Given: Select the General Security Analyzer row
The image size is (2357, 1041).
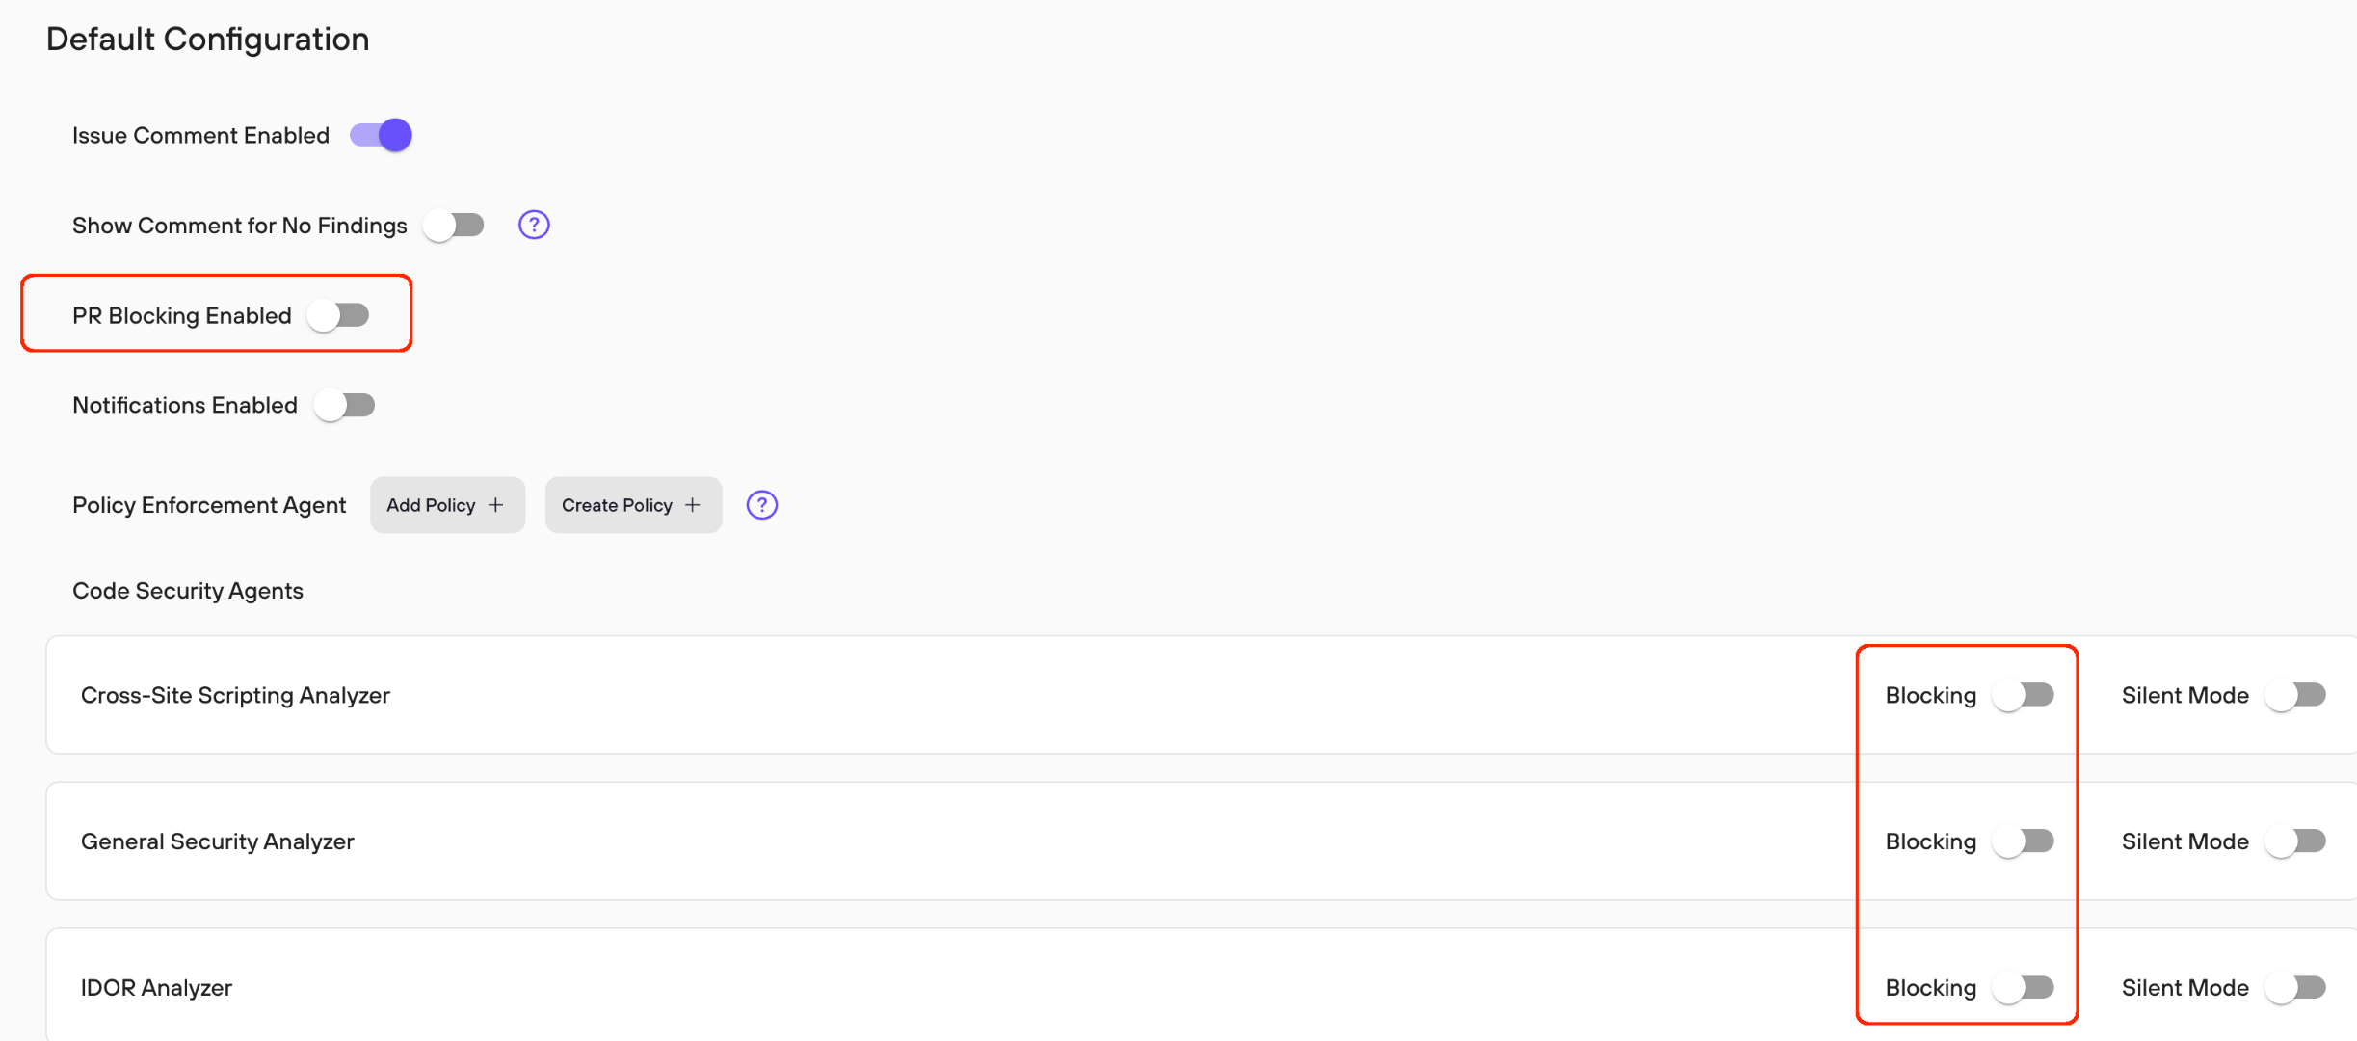Looking at the screenshot, I should click(1202, 841).
